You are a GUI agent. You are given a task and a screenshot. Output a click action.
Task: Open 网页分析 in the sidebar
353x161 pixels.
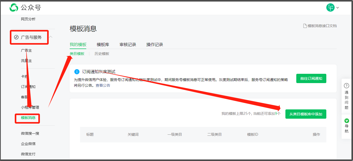28,19
